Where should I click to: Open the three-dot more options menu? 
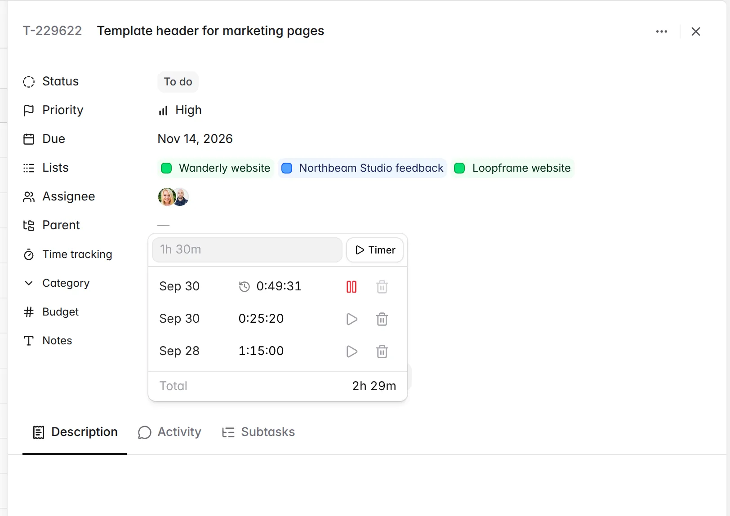click(661, 31)
